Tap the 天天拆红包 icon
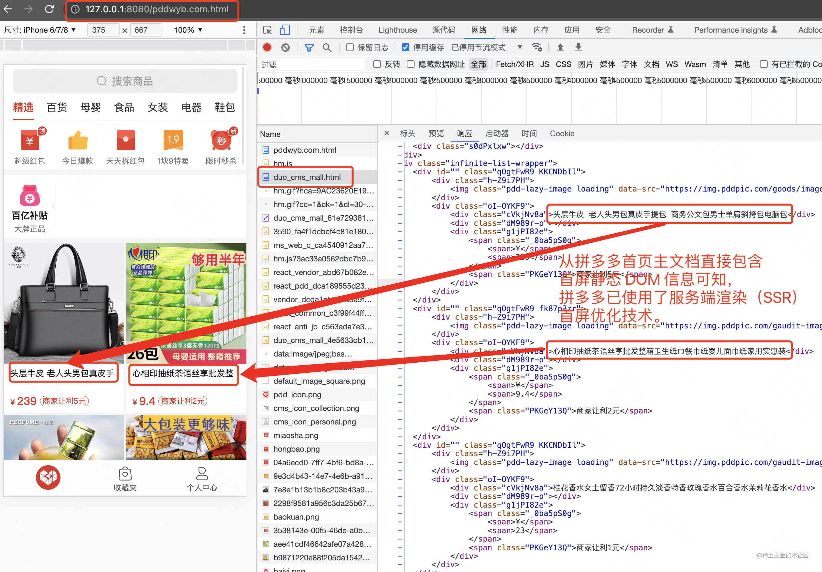This screenshot has width=822, height=572. (125, 140)
